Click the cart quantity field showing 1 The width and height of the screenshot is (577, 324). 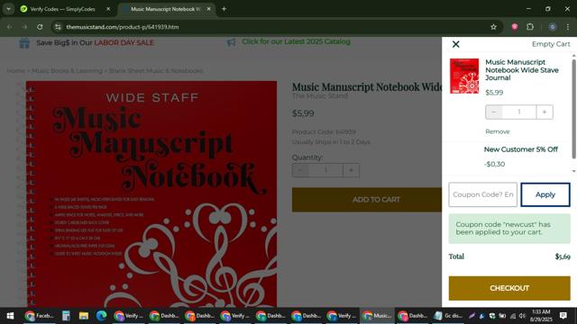pos(519,112)
